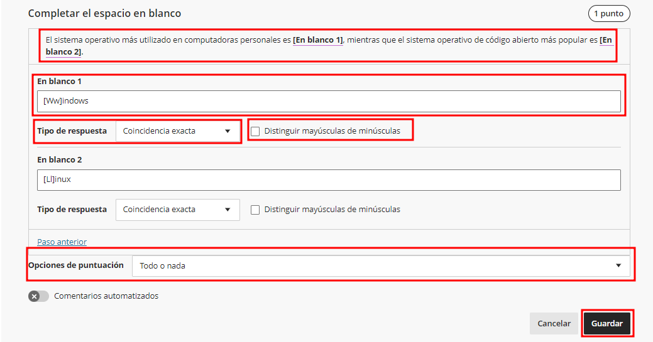Click the Guardar button
Image resolution: width=653 pixels, height=342 pixels.
[606, 324]
